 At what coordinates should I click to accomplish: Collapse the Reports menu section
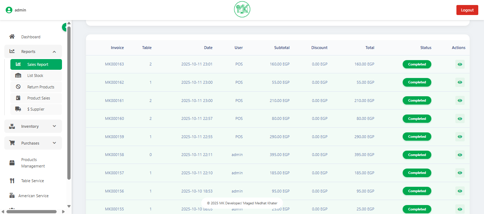[54, 52]
